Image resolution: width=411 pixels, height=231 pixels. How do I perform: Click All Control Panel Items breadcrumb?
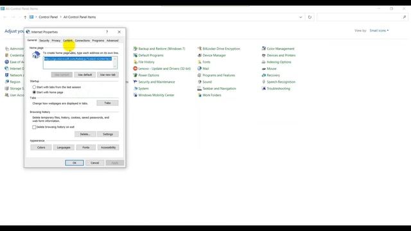pyautogui.click(x=80, y=17)
